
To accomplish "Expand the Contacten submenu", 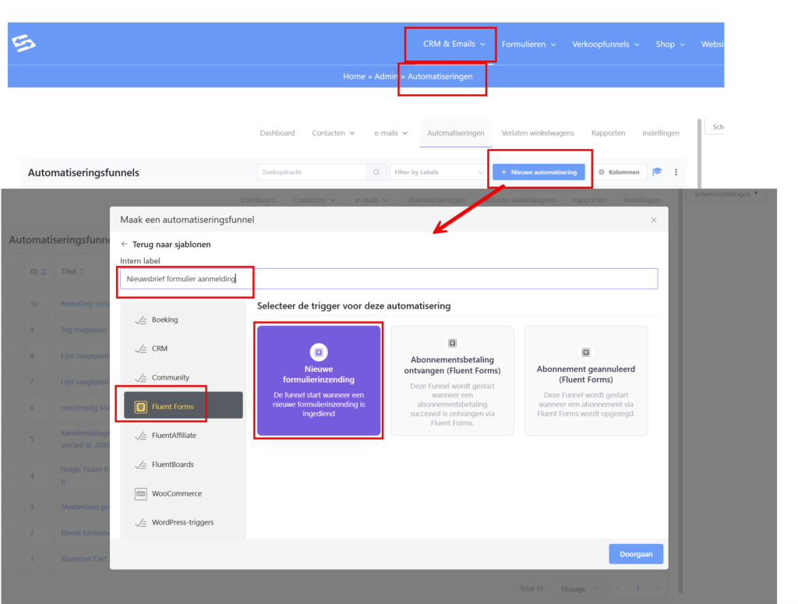I will tap(334, 133).
